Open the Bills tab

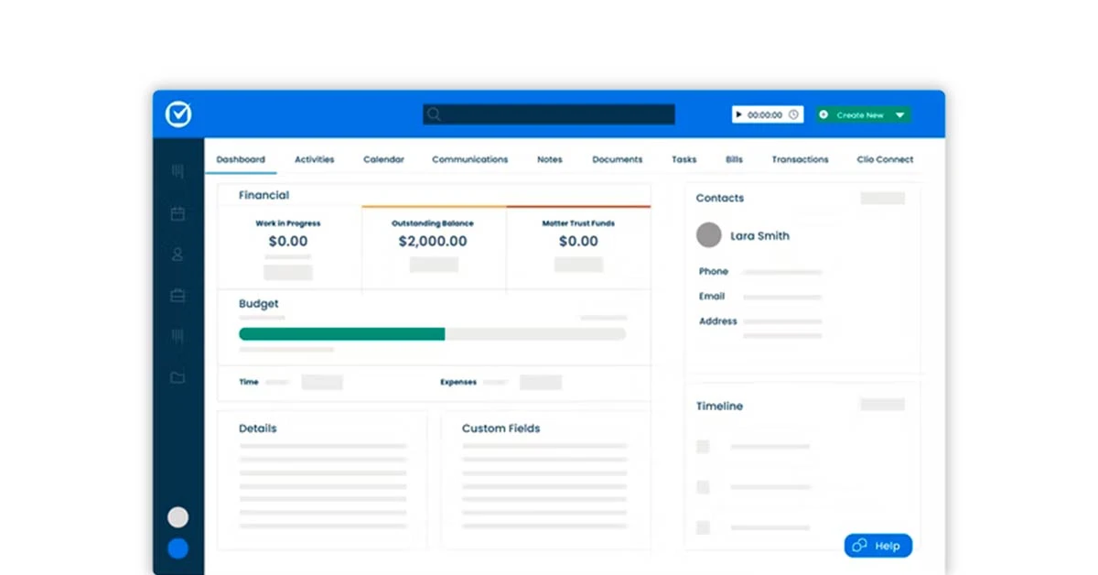click(x=734, y=158)
